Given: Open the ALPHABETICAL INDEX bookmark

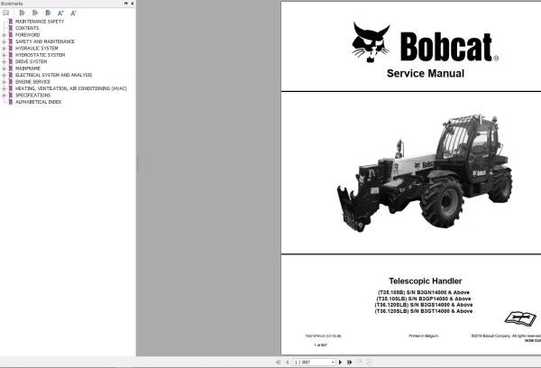Looking at the screenshot, I should point(38,102).
